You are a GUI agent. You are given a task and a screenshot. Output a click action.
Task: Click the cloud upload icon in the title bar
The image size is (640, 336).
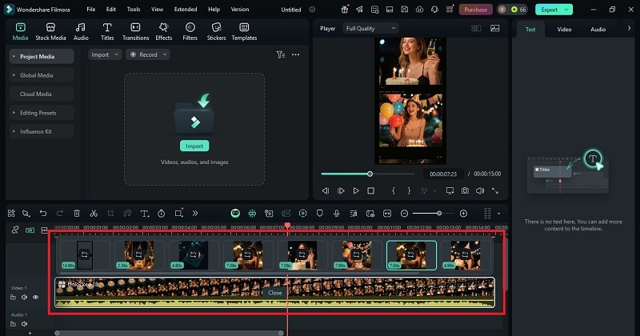point(419,10)
